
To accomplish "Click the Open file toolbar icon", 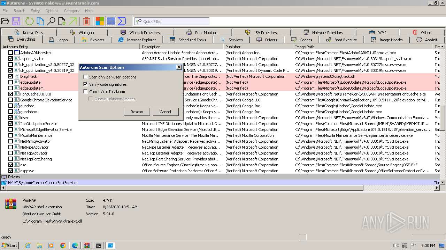I will (x=5, y=22).
